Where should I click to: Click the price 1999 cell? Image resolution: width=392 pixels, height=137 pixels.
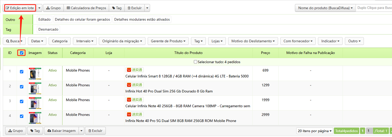point(266,100)
